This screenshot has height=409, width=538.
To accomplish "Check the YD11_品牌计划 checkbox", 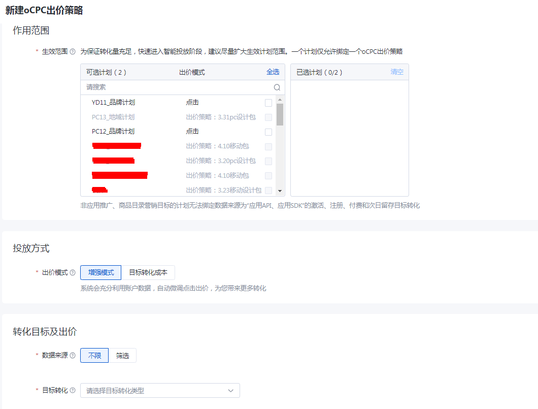I will pos(267,102).
